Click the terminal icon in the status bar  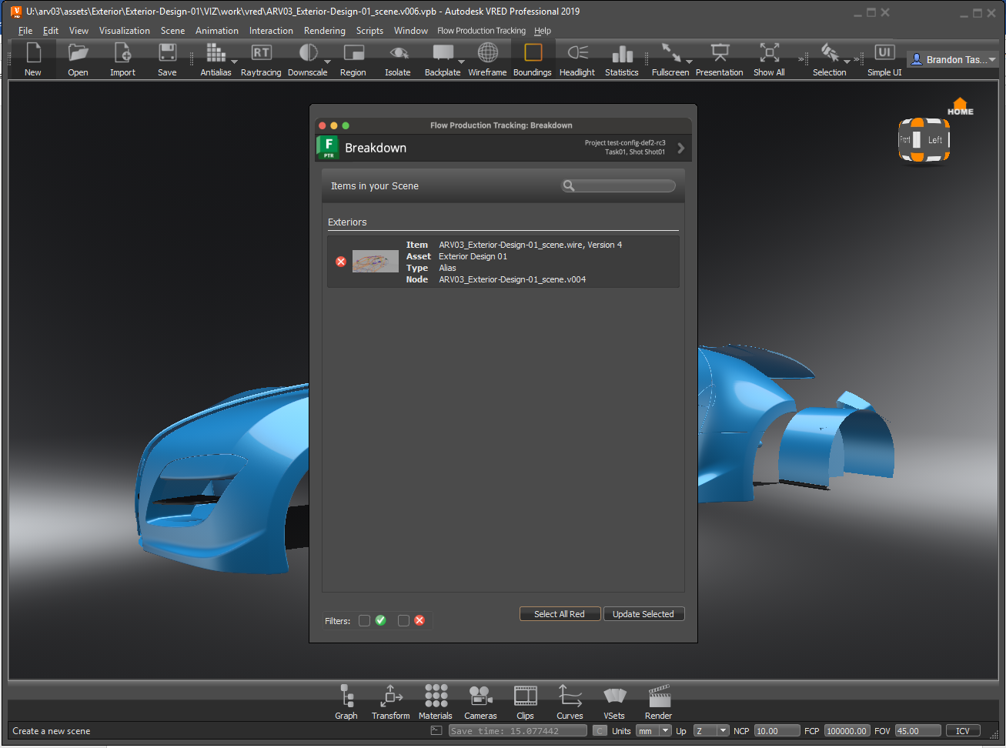[x=436, y=731]
